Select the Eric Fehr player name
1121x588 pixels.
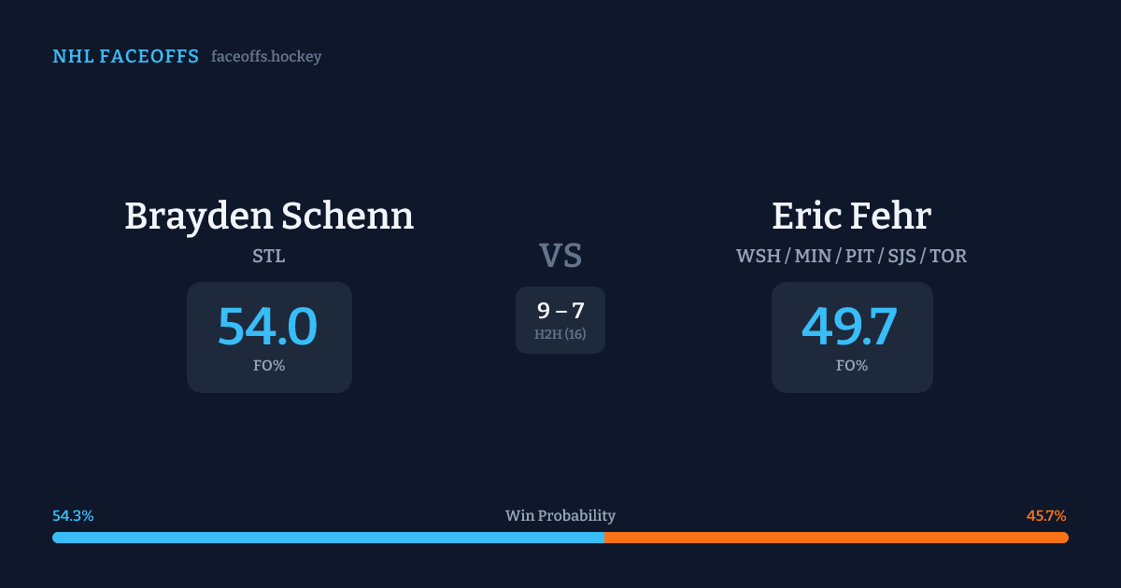[851, 216]
